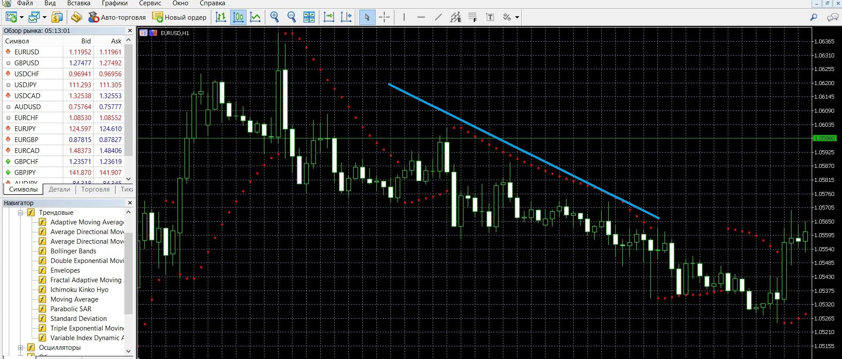Open the search magnifier at top right
This screenshot has height=359, width=842.
pos(814,17)
